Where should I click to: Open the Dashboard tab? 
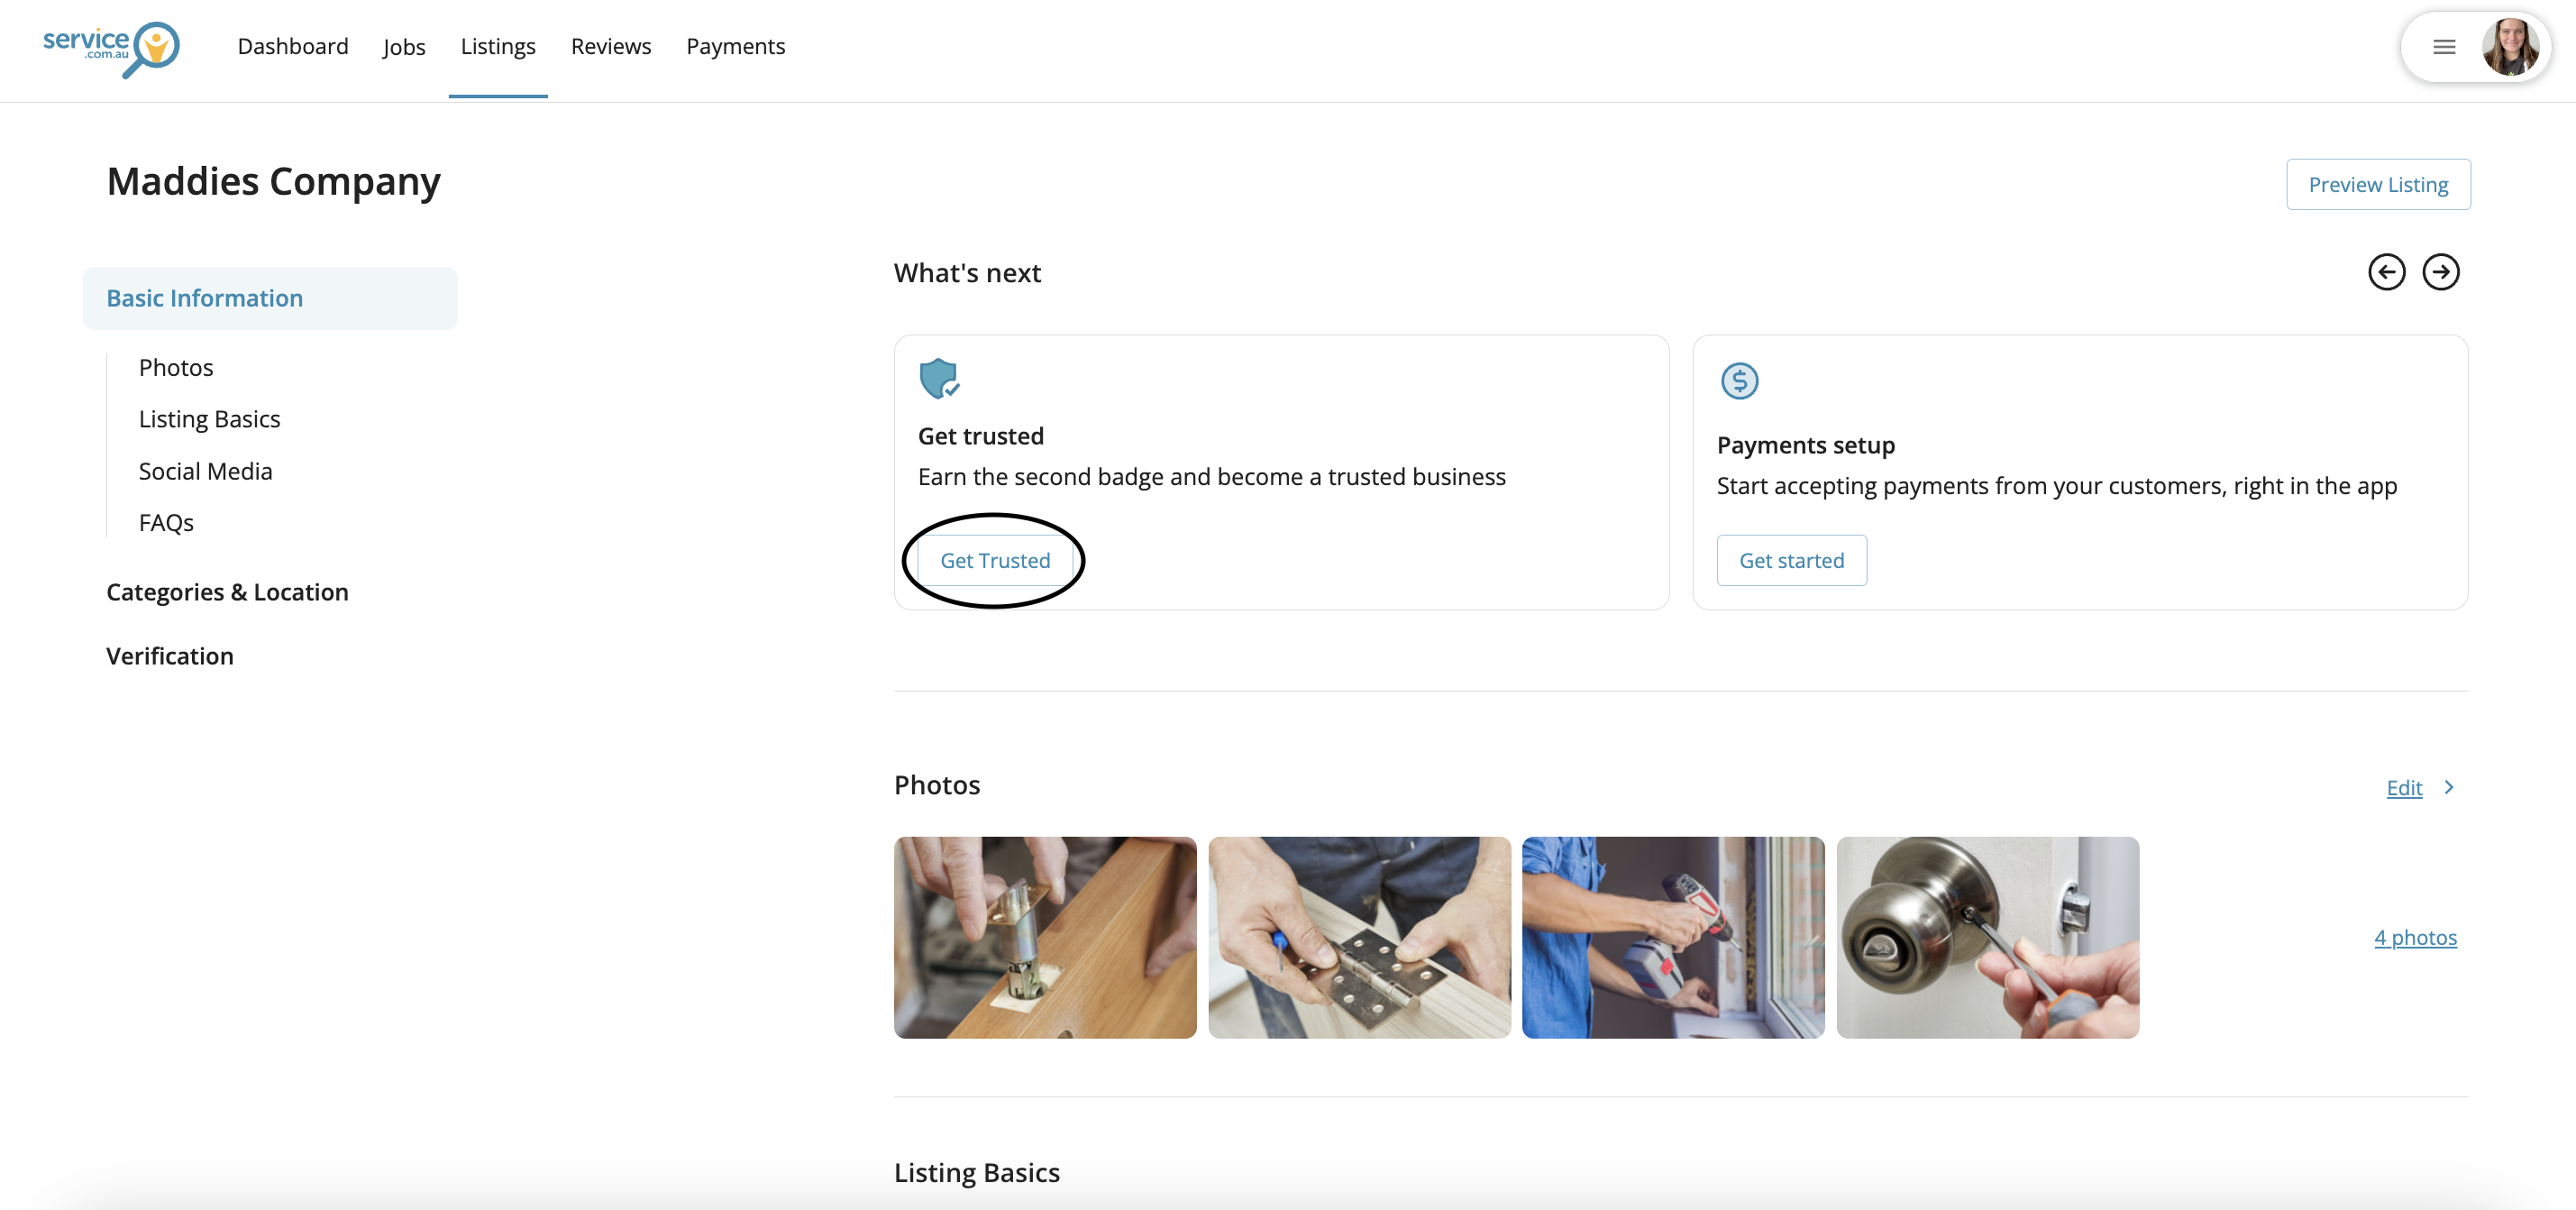click(293, 46)
